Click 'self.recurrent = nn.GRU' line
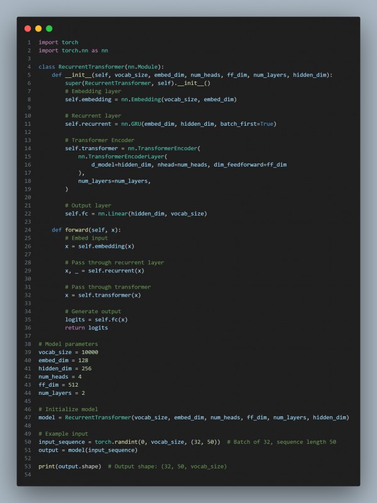 pyautogui.click(x=170, y=124)
